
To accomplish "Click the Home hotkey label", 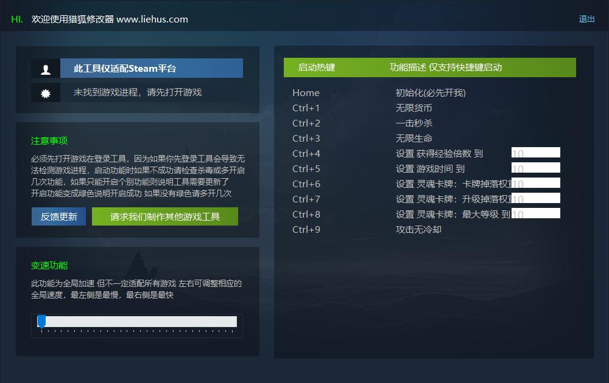I will click(306, 93).
